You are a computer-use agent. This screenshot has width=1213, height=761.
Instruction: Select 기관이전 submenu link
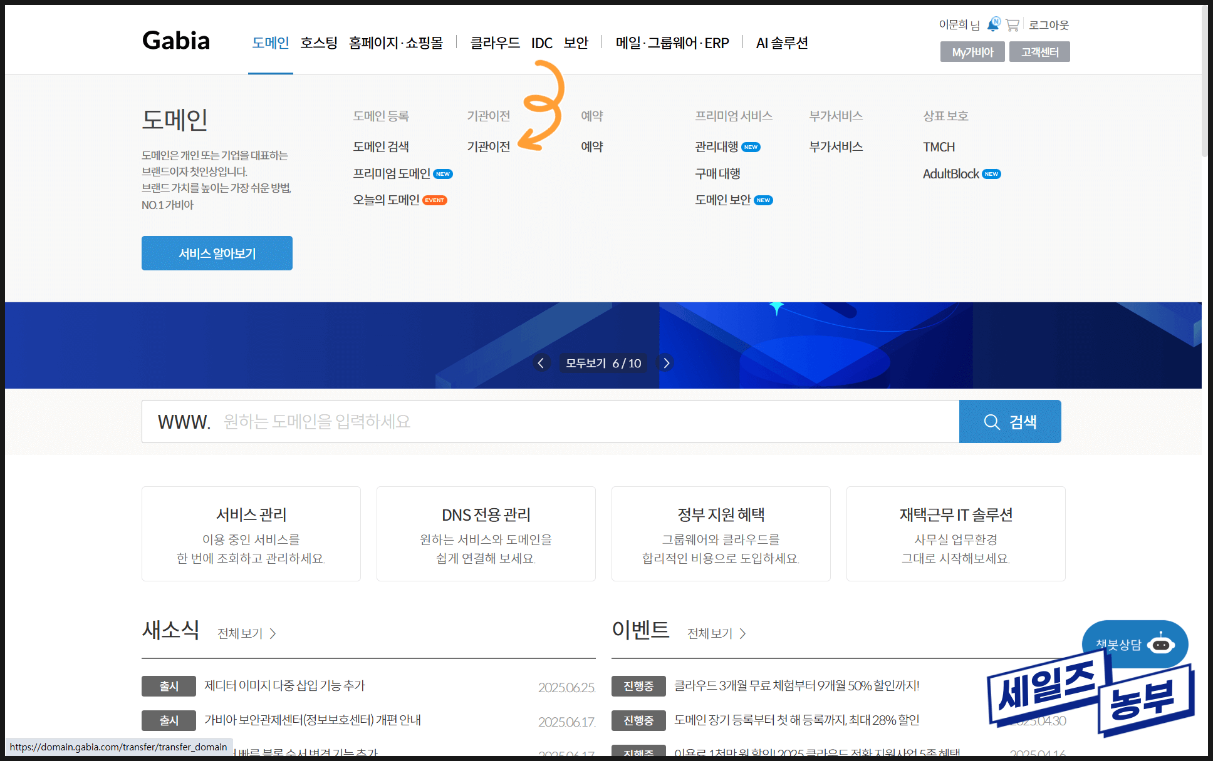[488, 146]
